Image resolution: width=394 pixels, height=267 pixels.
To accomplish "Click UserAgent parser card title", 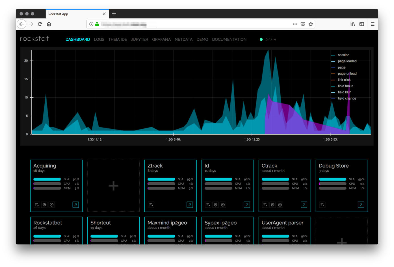I will (283, 223).
